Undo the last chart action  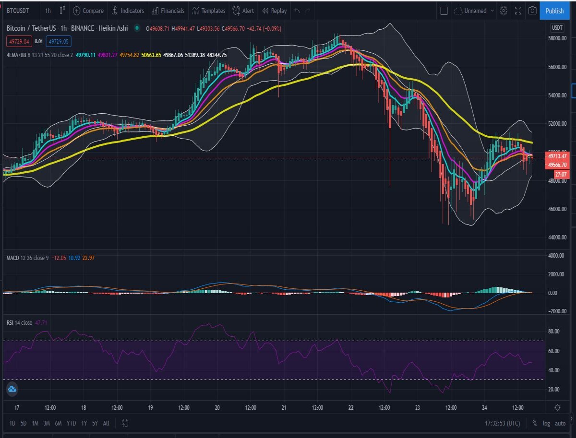pos(297,11)
